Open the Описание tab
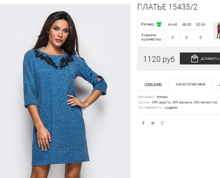This screenshot has height=178, width=220. [153, 84]
